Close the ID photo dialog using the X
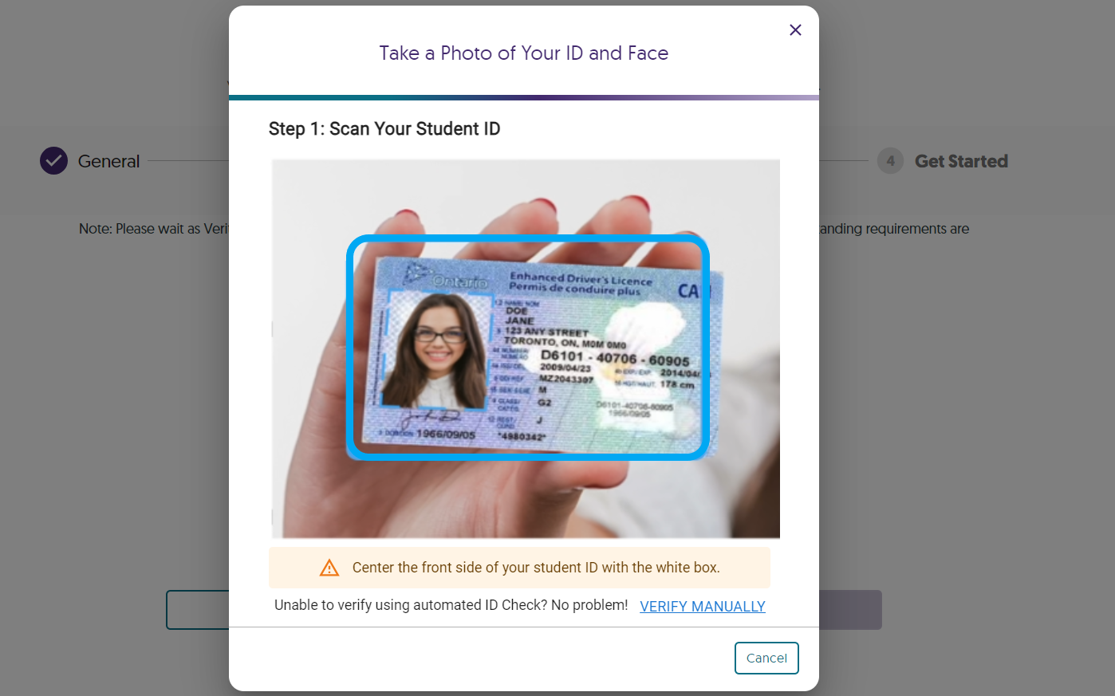Screen dimensions: 1115x696 (x=795, y=30)
